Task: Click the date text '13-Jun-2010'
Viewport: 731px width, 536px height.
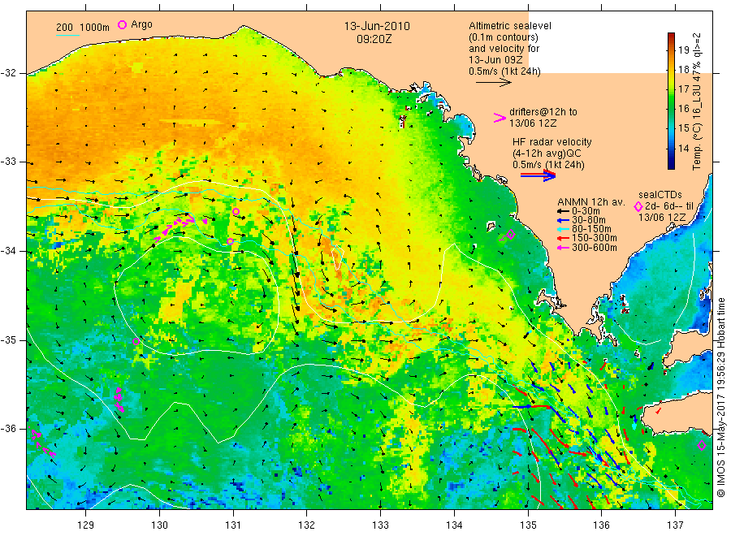Action: pos(377,26)
